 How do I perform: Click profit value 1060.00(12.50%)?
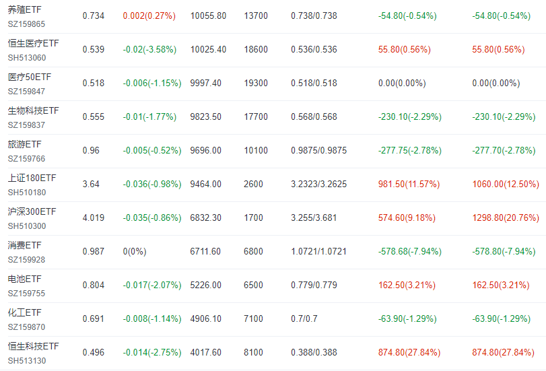click(506, 184)
